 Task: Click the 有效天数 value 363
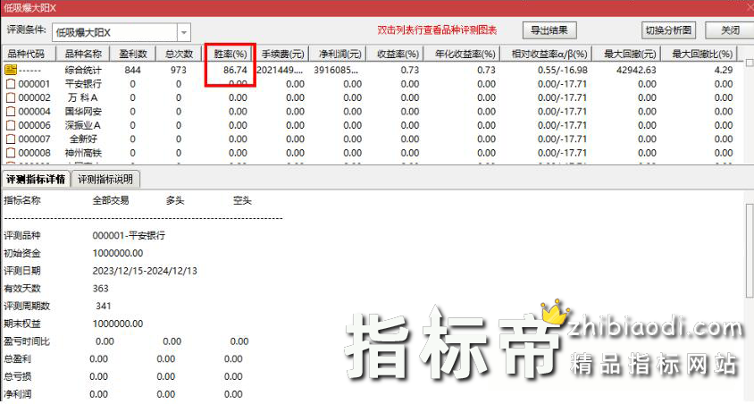click(100, 289)
